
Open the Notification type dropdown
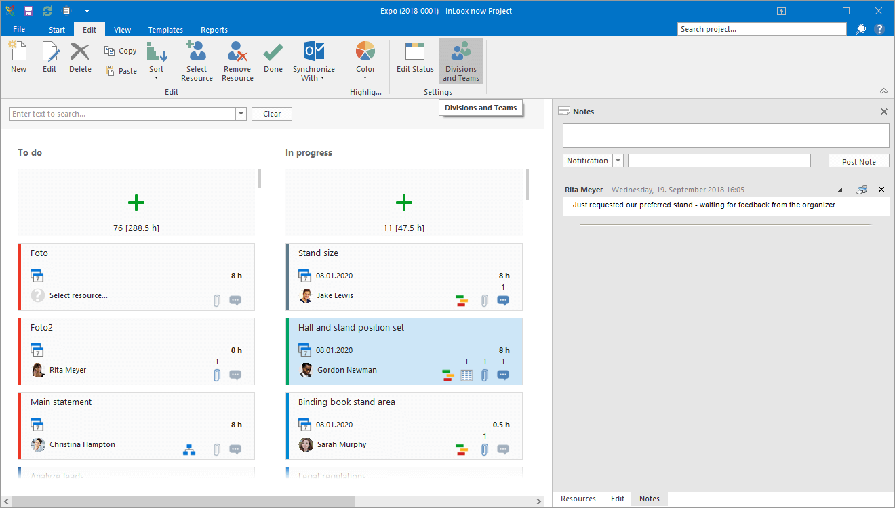[x=618, y=161]
